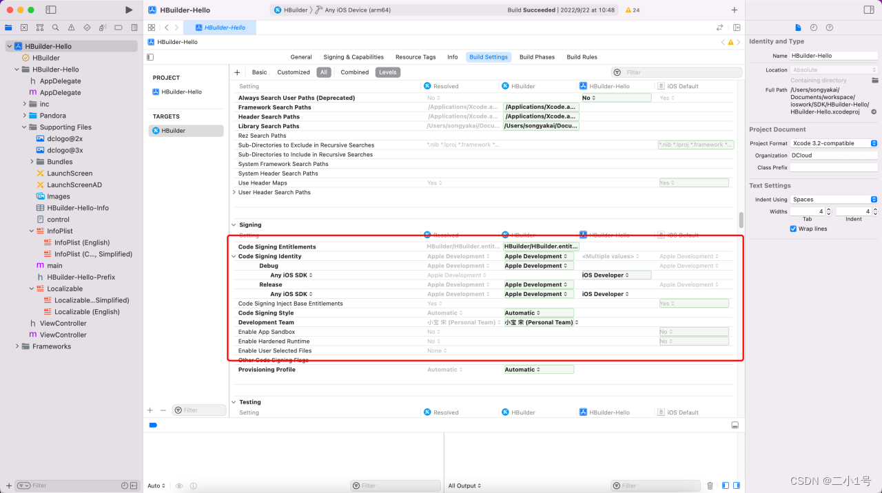Select the All filter scope
The height and width of the screenshot is (493, 882).
pyautogui.click(x=323, y=72)
